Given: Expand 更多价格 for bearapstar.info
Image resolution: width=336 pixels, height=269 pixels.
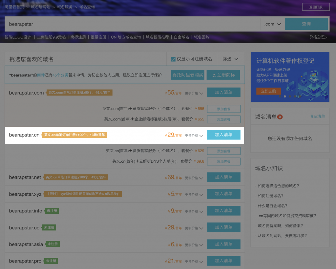Looking at the screenshot, I should [x=194, y=211].
